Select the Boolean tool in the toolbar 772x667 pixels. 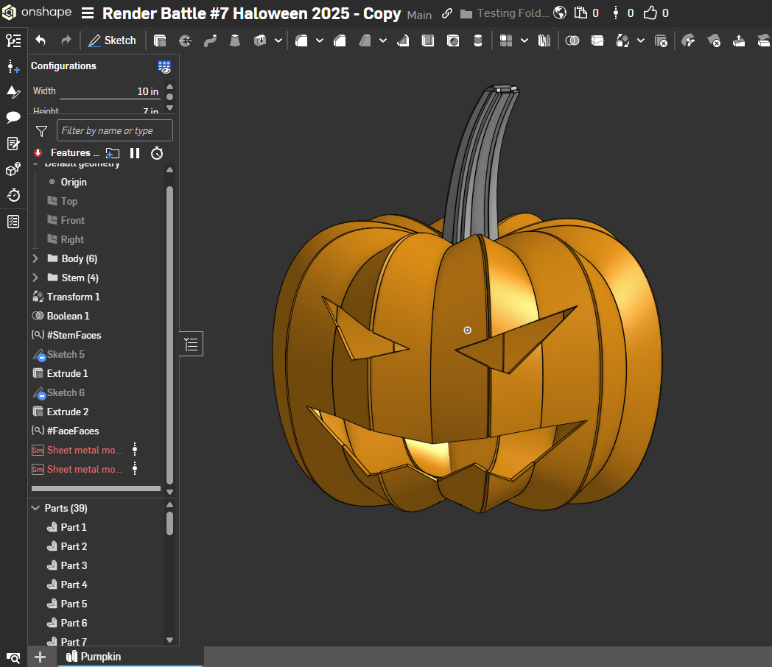(x=572, y=40)
